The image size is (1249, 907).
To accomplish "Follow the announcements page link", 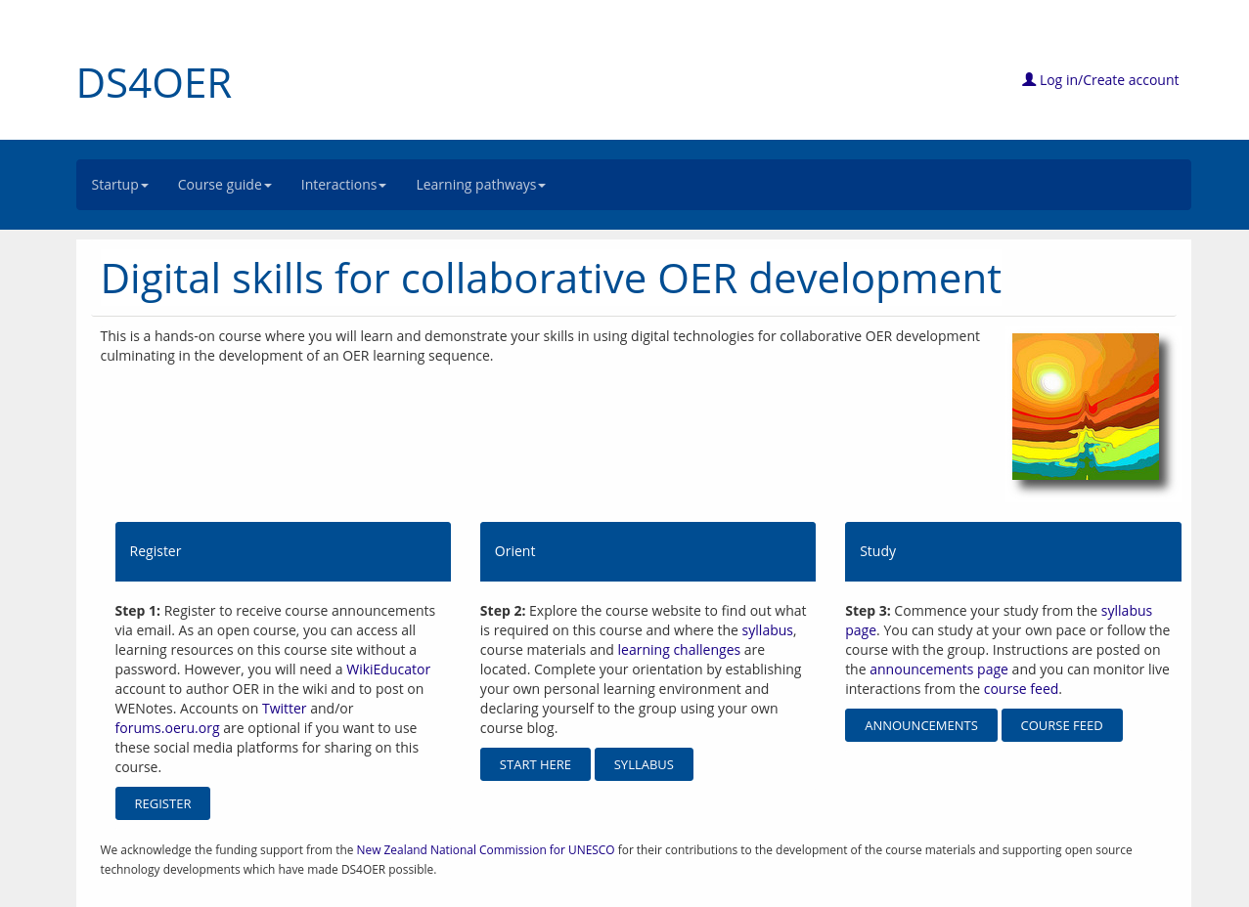I will (x=939, y=669).
